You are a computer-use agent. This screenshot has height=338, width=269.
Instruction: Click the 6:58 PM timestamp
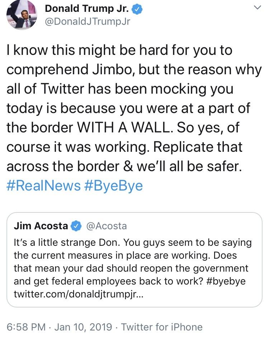click(x=26, y=327)
